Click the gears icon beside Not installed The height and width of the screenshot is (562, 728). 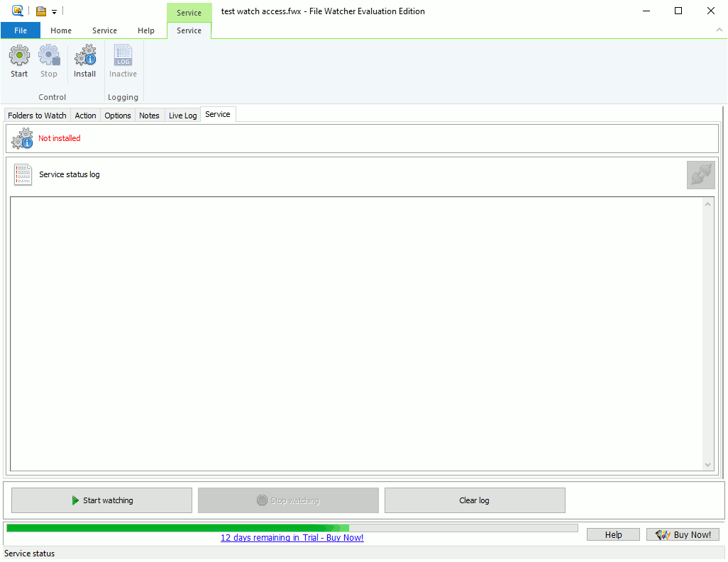point(22,139)
